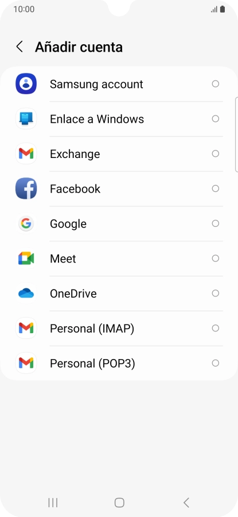Tap the Enlace a Windows icon
The width and height of the screenshot is (238, 517).
pyautogui.click(x=26, y=119)
